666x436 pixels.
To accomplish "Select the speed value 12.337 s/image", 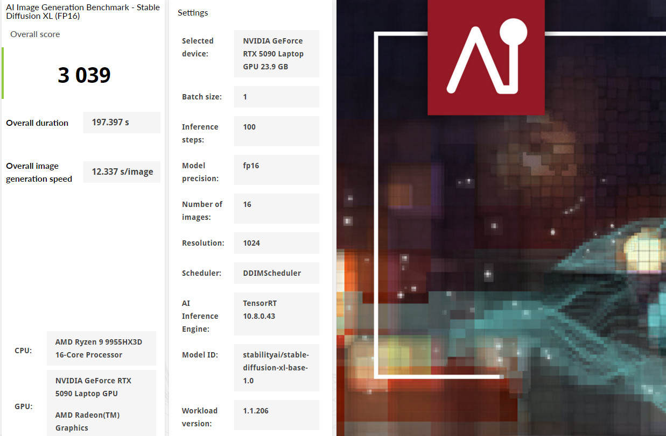I will (123, 172).
